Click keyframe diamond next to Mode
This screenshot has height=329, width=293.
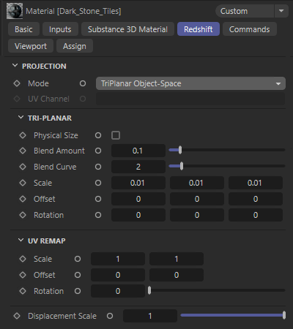(x=17, y=83)
